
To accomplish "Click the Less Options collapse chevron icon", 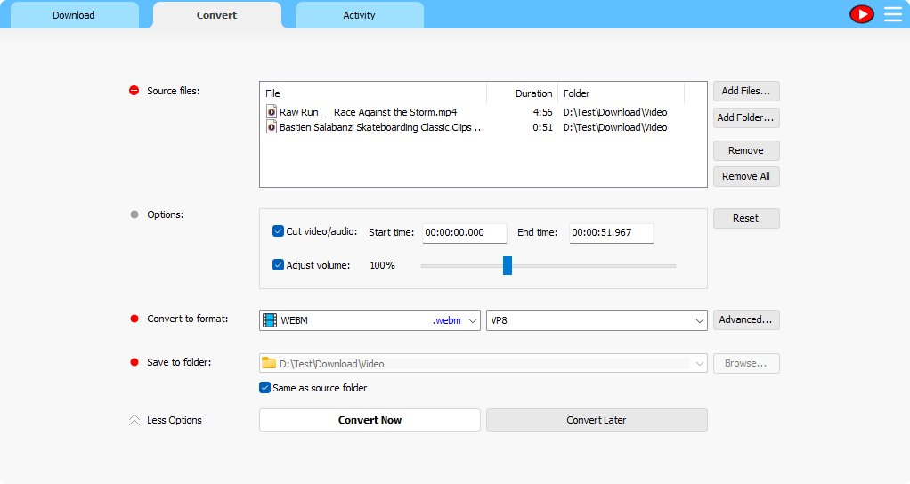I will (x=134, y=420).
